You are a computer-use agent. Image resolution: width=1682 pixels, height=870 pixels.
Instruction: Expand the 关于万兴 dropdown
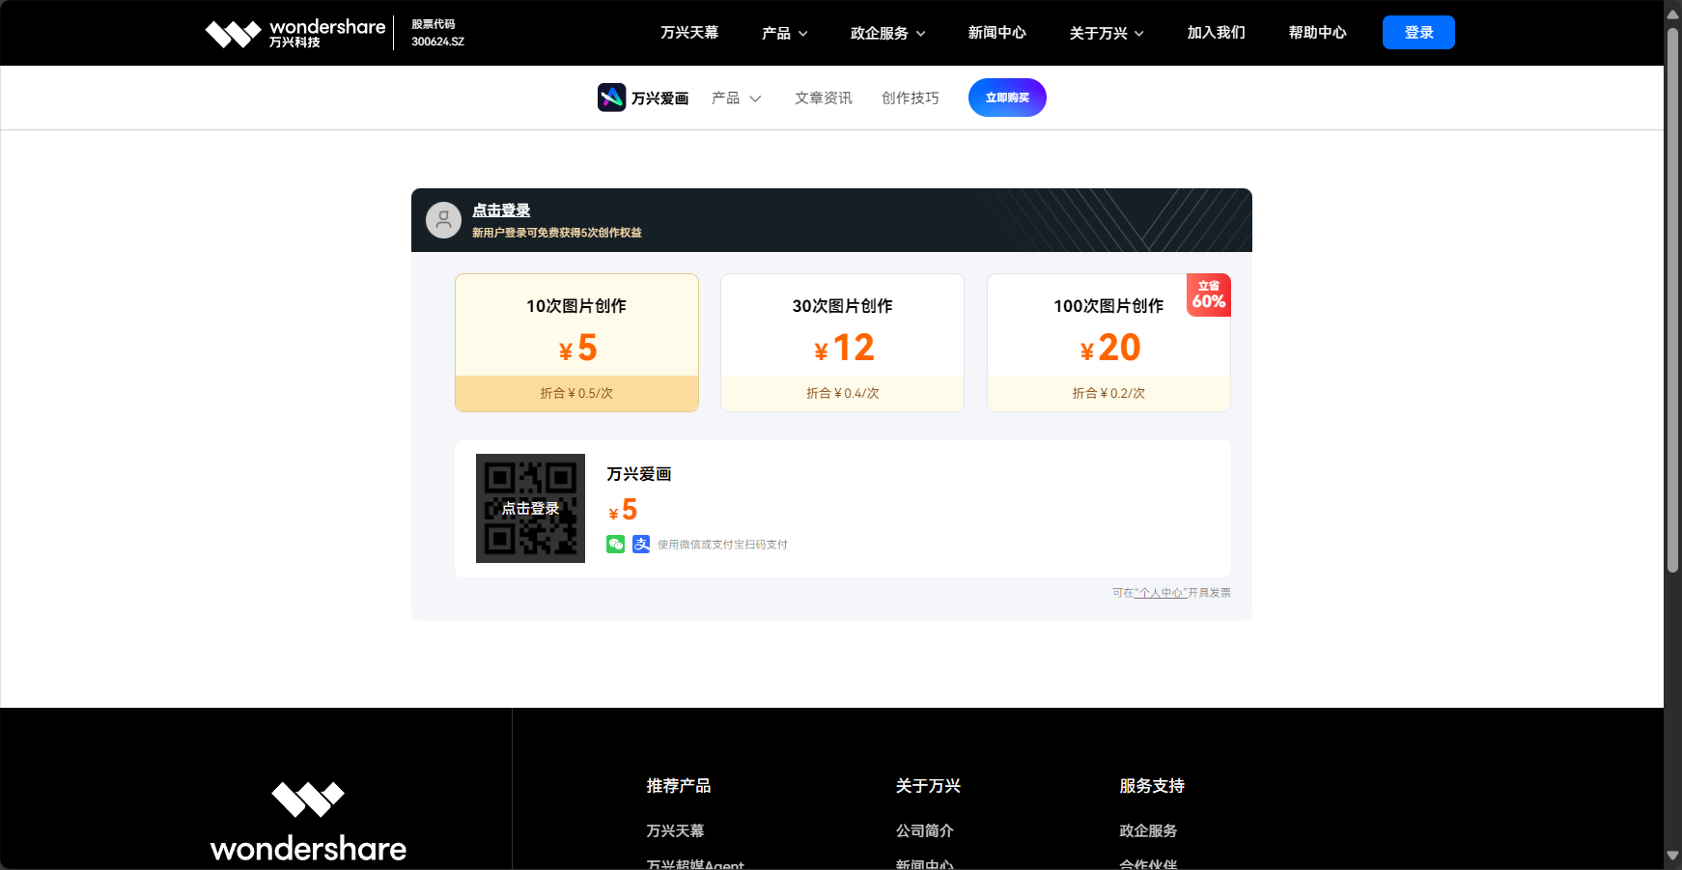pos(1107,33)
